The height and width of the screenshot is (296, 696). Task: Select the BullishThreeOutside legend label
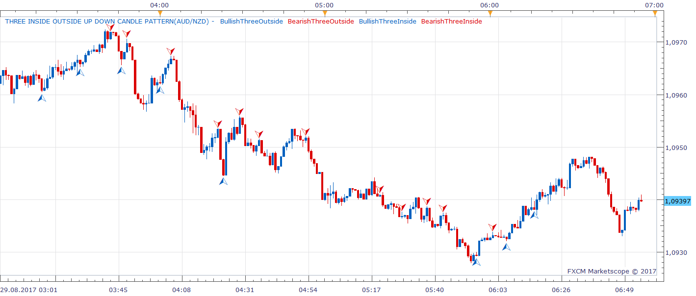pyautogui.click(x=252, y=22)
